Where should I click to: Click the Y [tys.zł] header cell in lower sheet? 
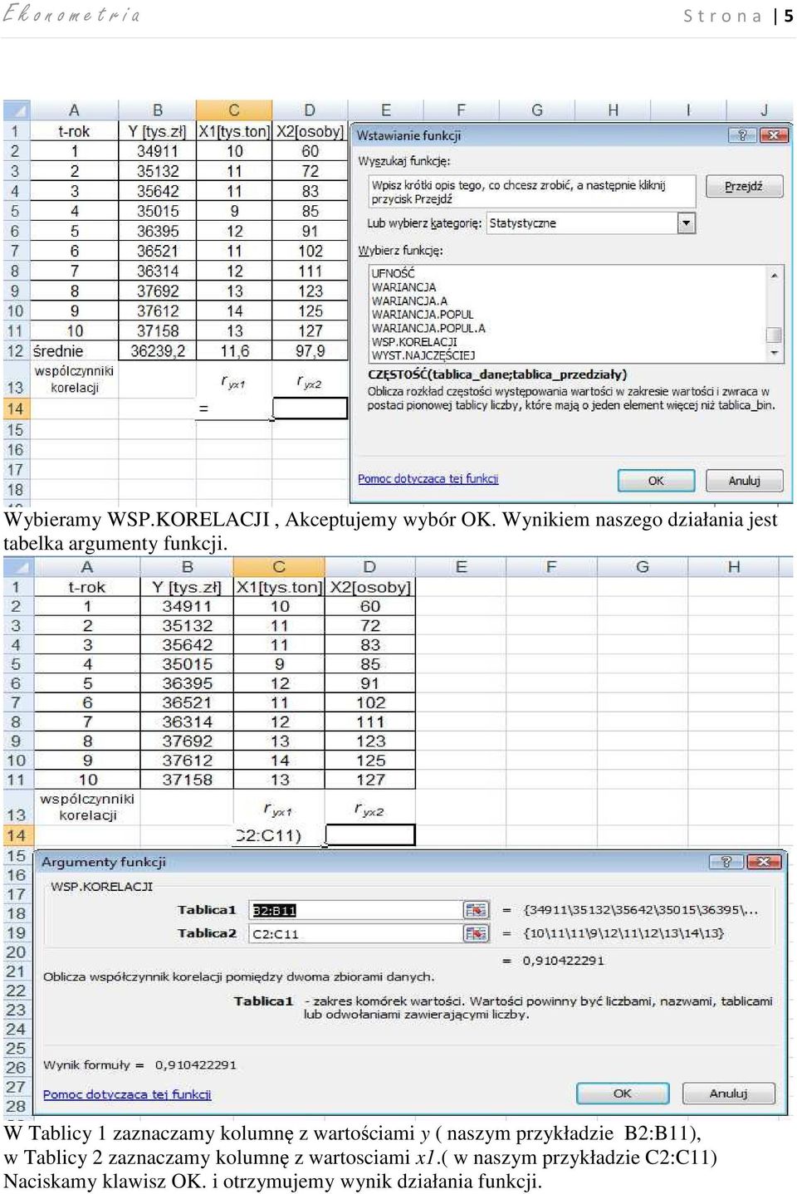[x=187, y=587]
